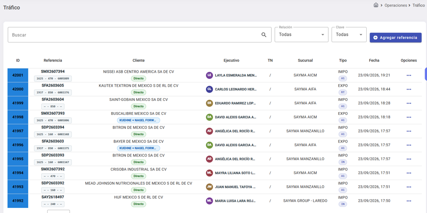Click ER avatar of Eduardo Ramirez
The image size is (427, 213).
(x=209, y=103)
